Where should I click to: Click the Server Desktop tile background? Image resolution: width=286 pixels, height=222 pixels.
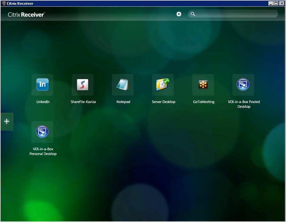[x=163, y=85]
